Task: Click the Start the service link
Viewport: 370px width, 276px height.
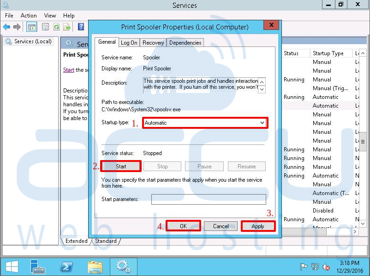Action: click(x=69, y=70)
